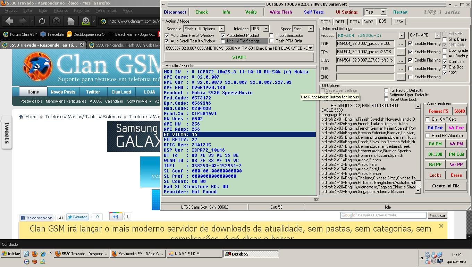Click the Firefox stop loading icon
The image size is (472, 267).
coord(57,21)
